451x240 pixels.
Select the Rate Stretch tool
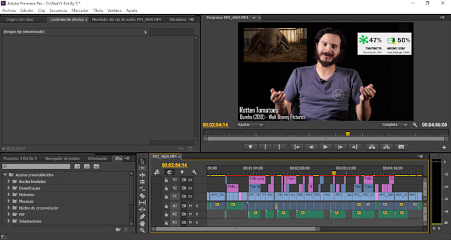(x=142, y=189)
